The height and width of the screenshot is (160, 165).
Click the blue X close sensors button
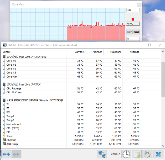[x=158, y=154]
